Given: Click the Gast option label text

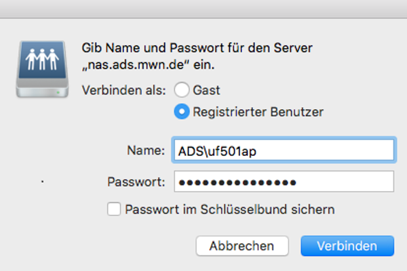Looking at the screenshot, I should [206, 89].
